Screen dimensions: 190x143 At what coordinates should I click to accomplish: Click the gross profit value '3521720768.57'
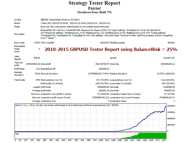tap(102, 64)
